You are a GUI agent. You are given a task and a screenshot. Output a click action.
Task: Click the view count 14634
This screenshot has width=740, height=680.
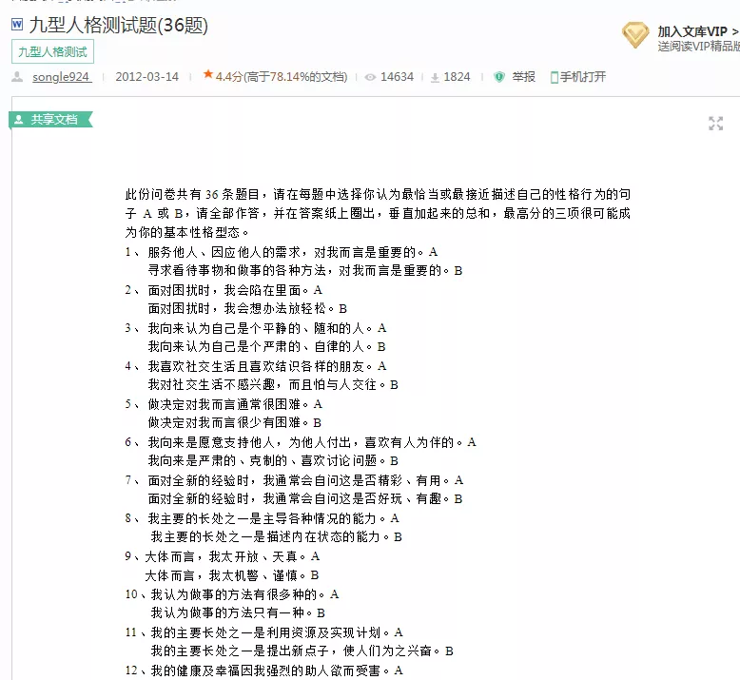point(397,77)
